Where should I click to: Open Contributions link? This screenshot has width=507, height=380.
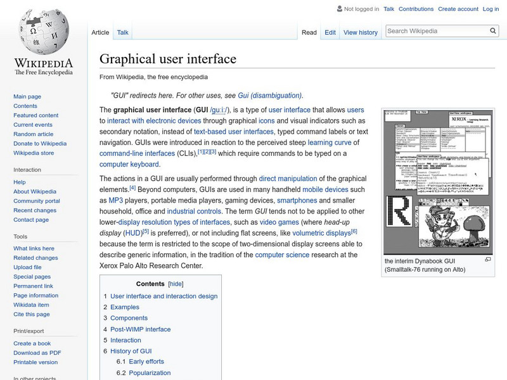pyautogui.click(x=416, y=9)
